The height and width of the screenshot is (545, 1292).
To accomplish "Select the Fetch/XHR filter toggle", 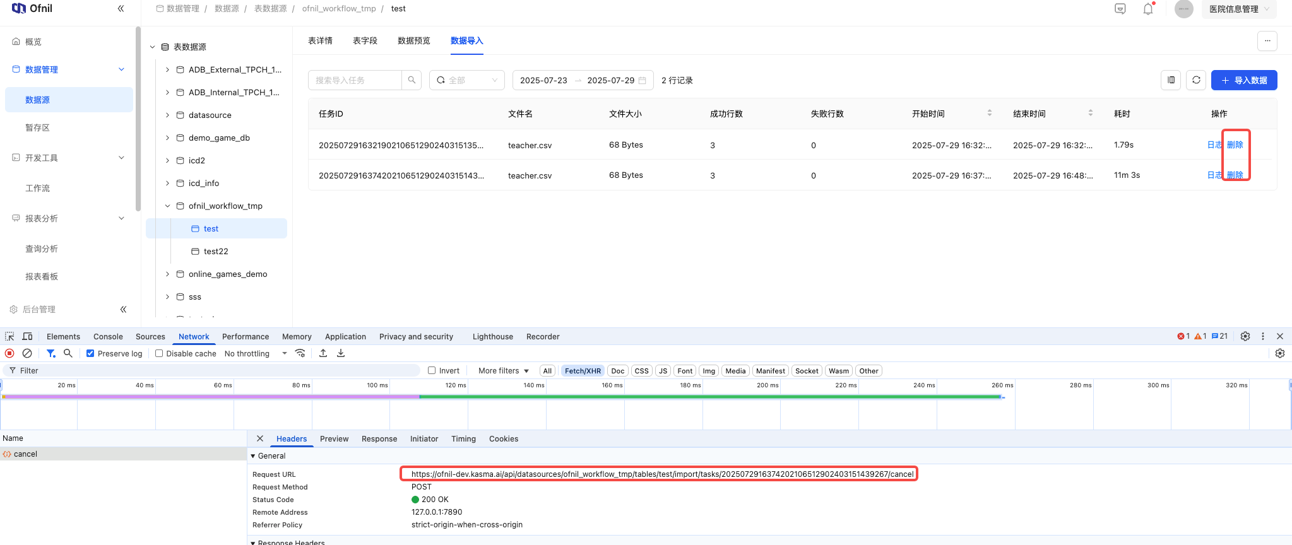I will [x=583, y=371].
